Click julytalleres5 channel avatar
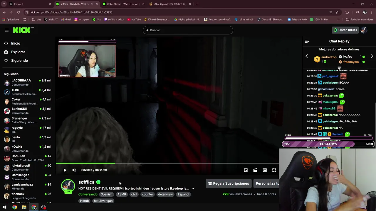 click(x=7, y=168)
